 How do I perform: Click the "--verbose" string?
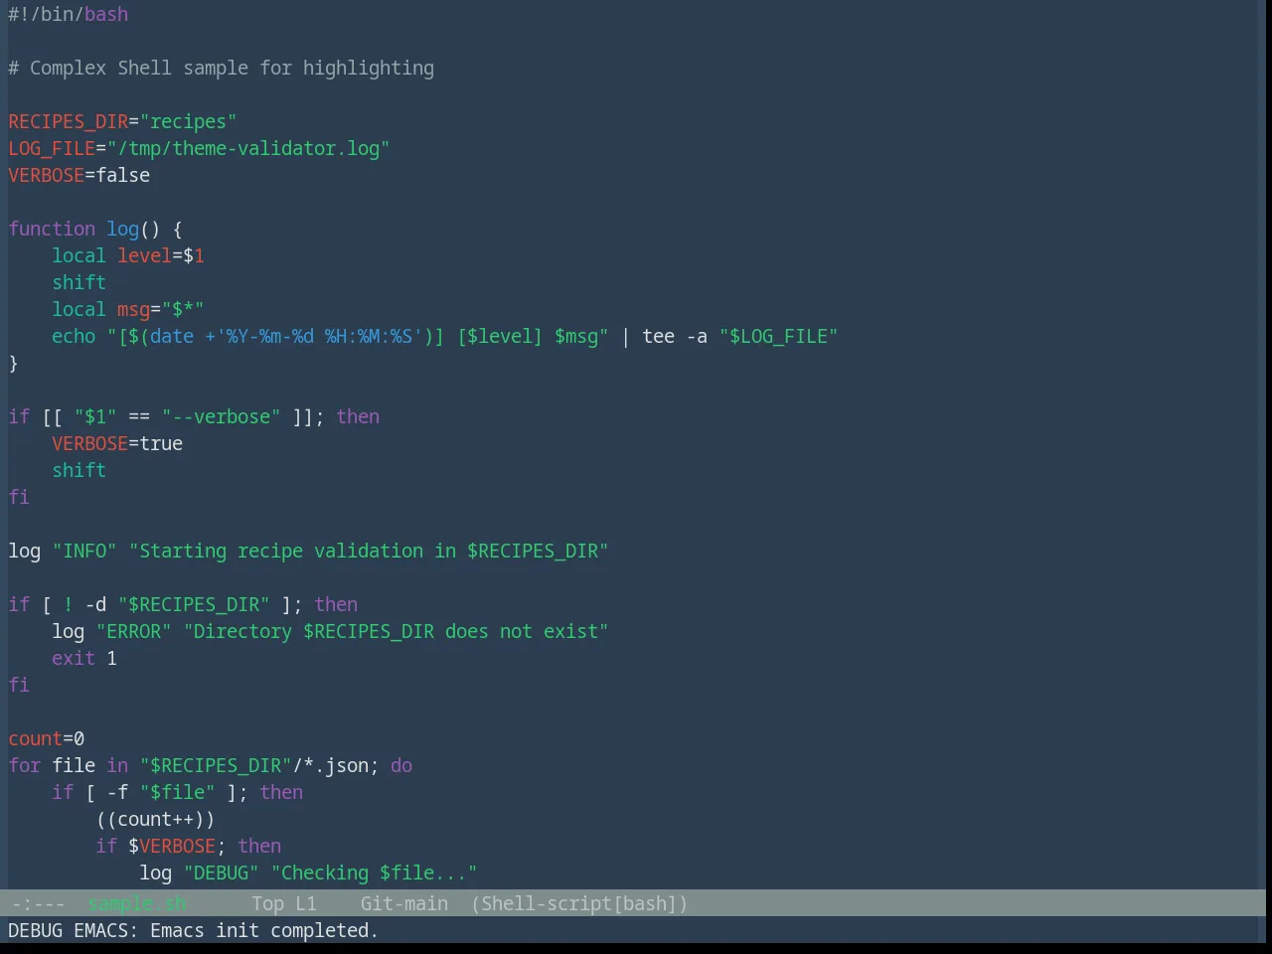click(222, 416)
